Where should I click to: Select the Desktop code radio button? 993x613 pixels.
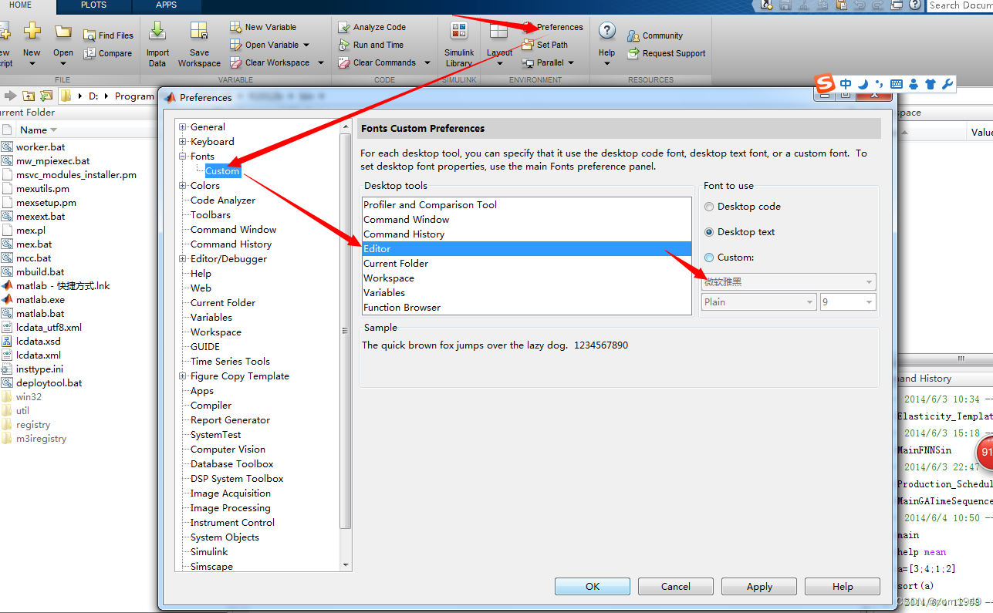point(709,207)
